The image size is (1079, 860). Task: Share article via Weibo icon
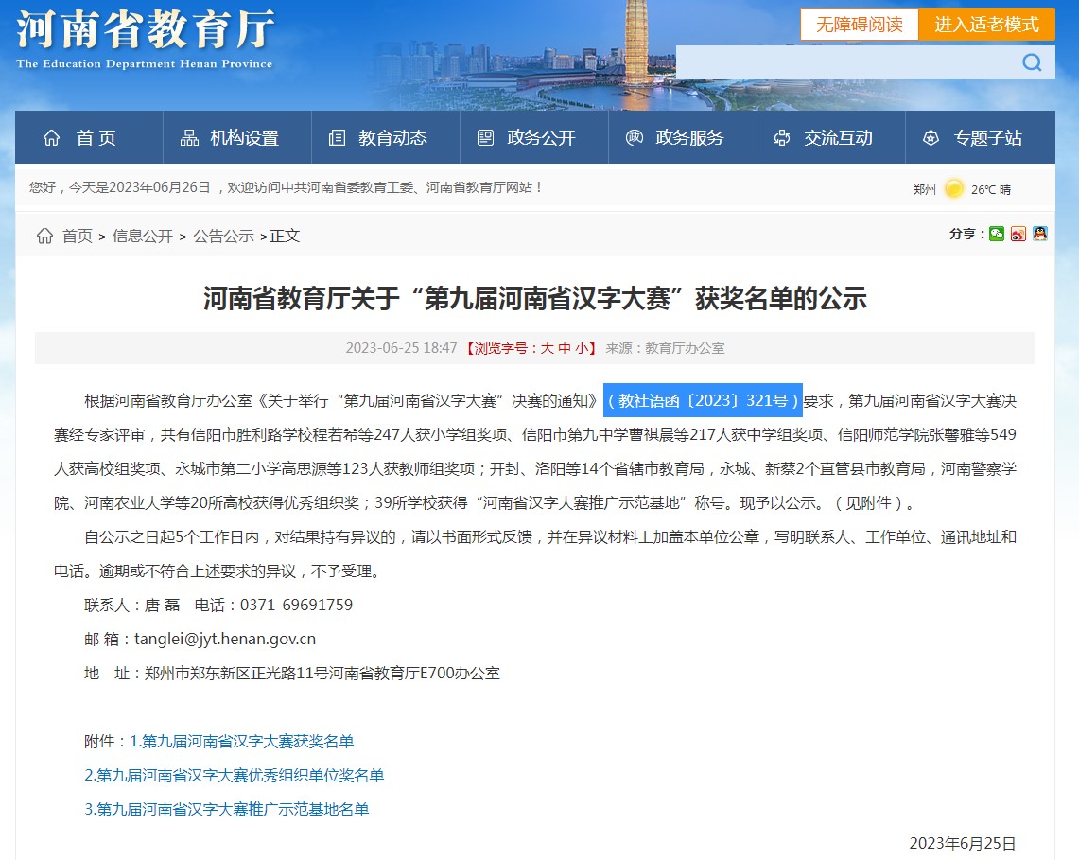tap(1018, 234)
